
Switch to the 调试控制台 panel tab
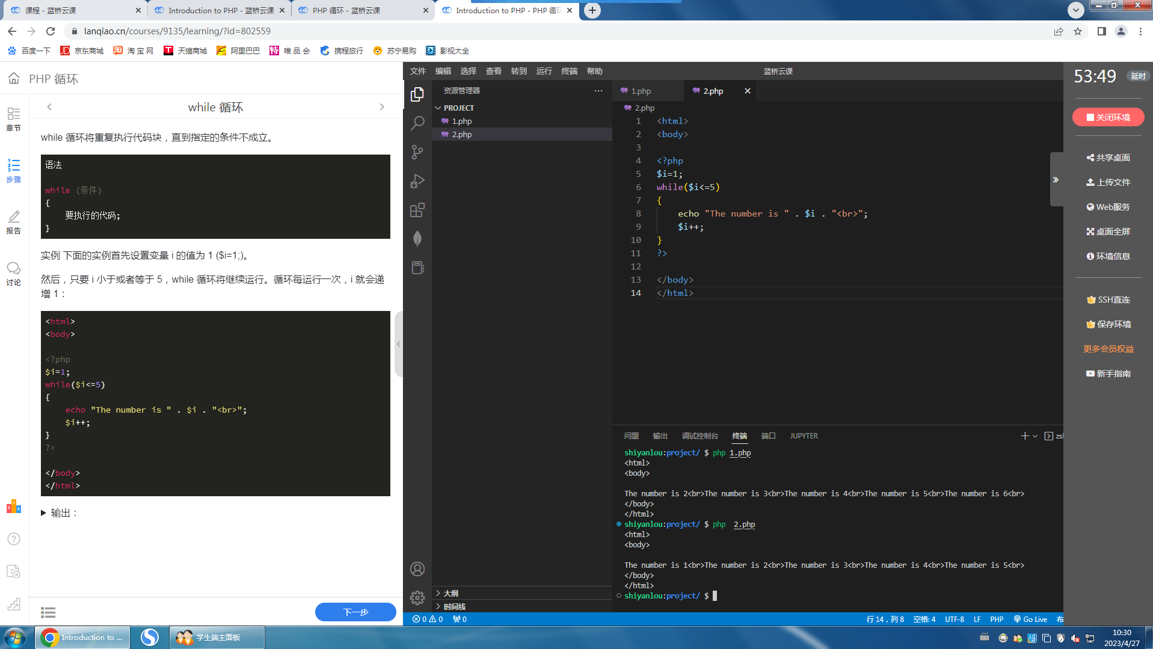point(700,436)
